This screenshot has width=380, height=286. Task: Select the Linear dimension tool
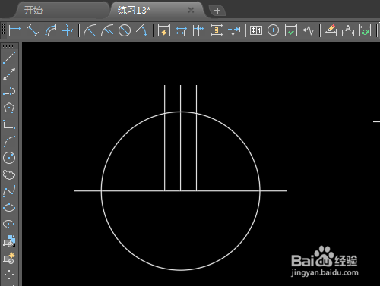pos(15,30)
